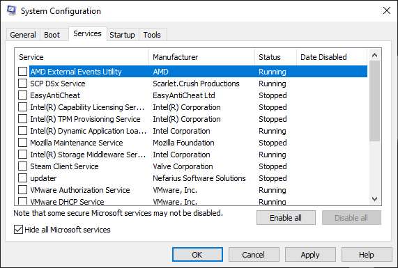Enable the Steam Client Service checkbox
398x268 pixels.
click(x=22, y=166)
